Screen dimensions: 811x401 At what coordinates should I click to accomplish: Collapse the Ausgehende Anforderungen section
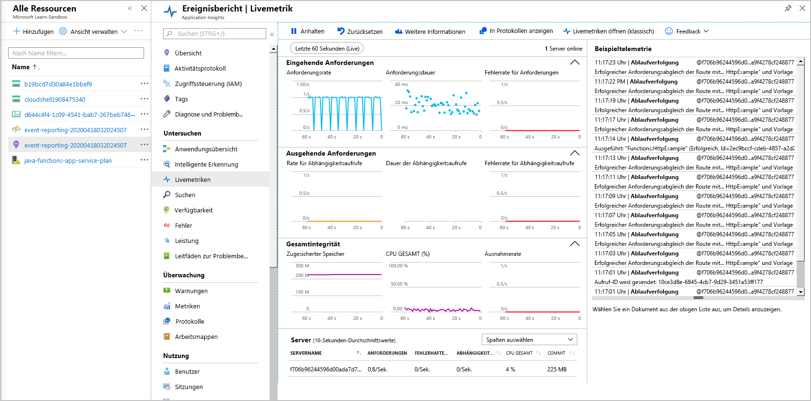tap(575, 153)
